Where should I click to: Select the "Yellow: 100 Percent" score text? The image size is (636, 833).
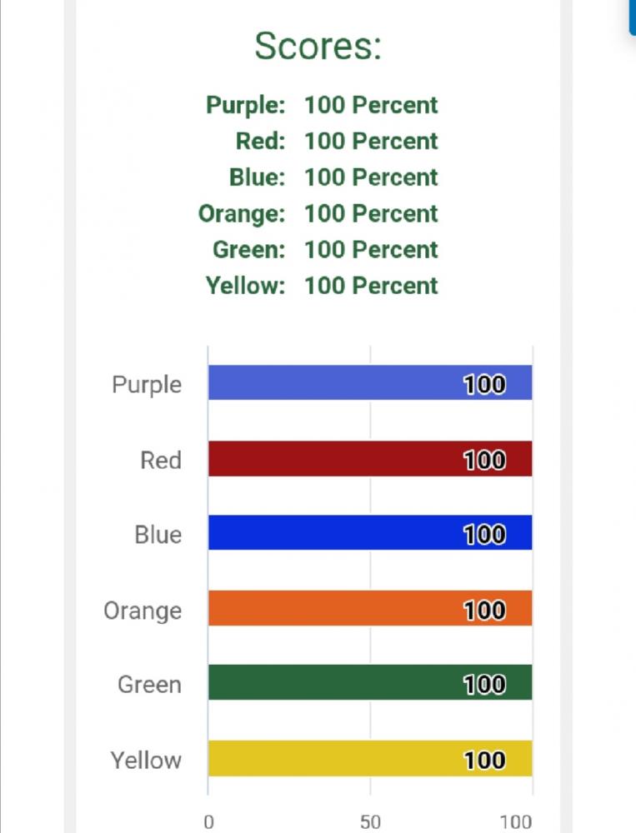point(322,286)
